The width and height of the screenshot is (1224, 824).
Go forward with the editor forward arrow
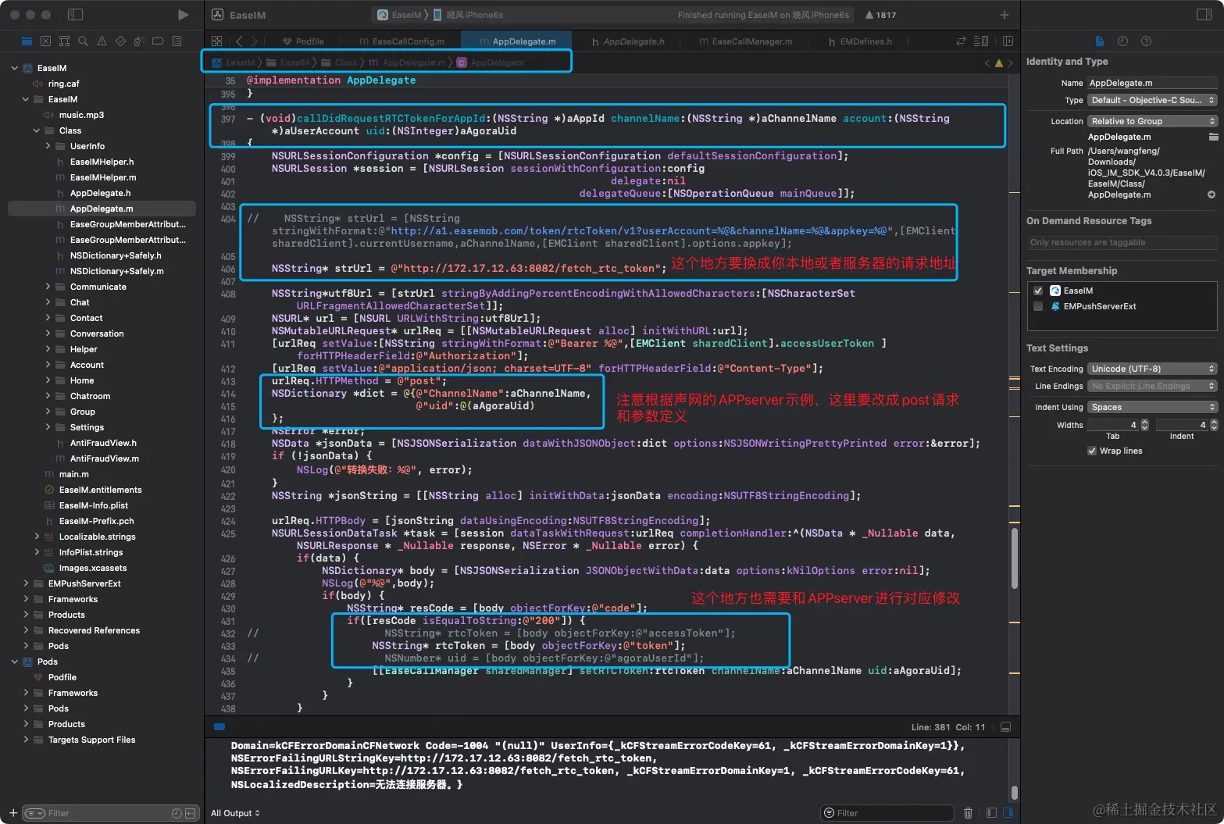(x=255, y=41)
